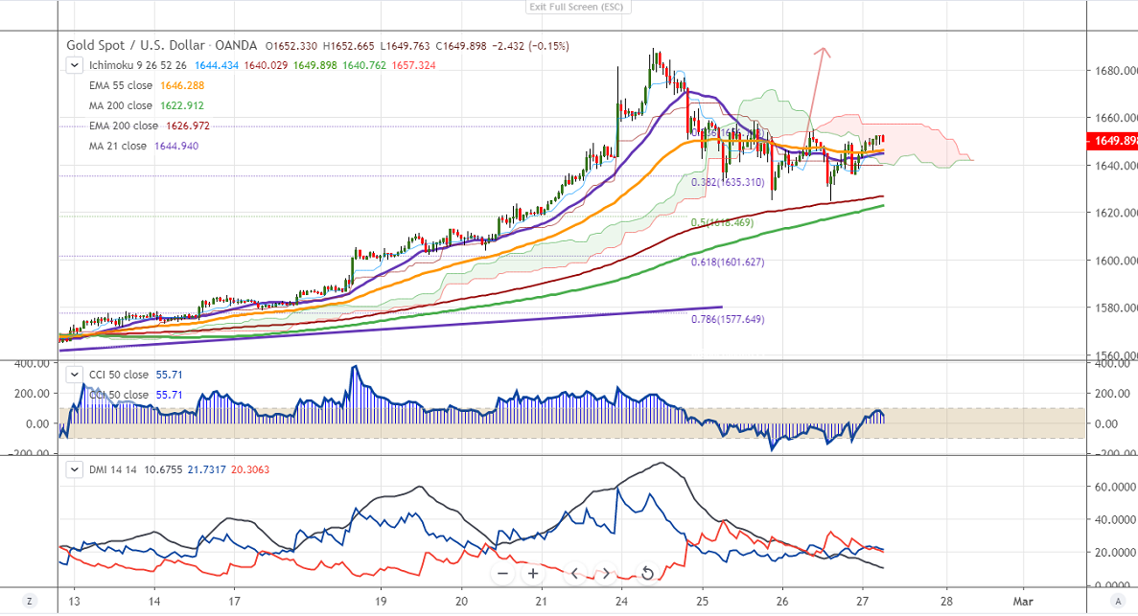Click date label 24 on time axis
1138x616 pixels.
coord(620,601)
